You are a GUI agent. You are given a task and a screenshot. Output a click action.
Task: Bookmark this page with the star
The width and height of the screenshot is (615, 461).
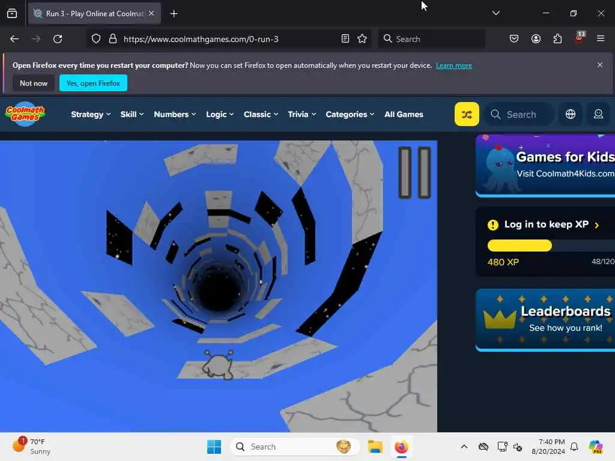coord(362,39)
